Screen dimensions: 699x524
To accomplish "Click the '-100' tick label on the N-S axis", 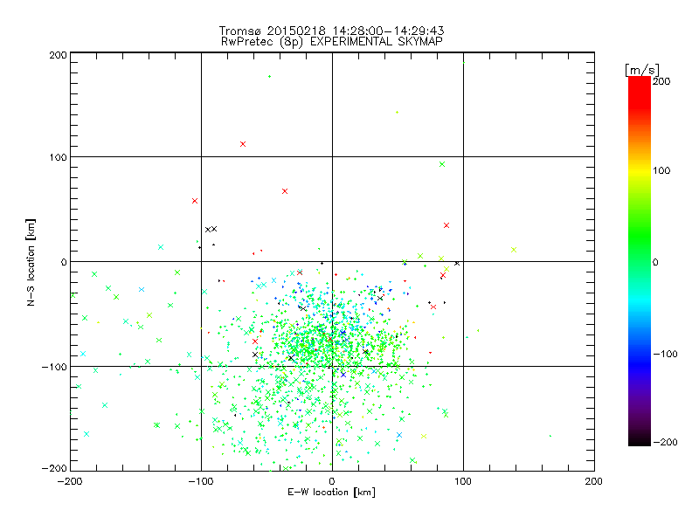I will 54,367.
